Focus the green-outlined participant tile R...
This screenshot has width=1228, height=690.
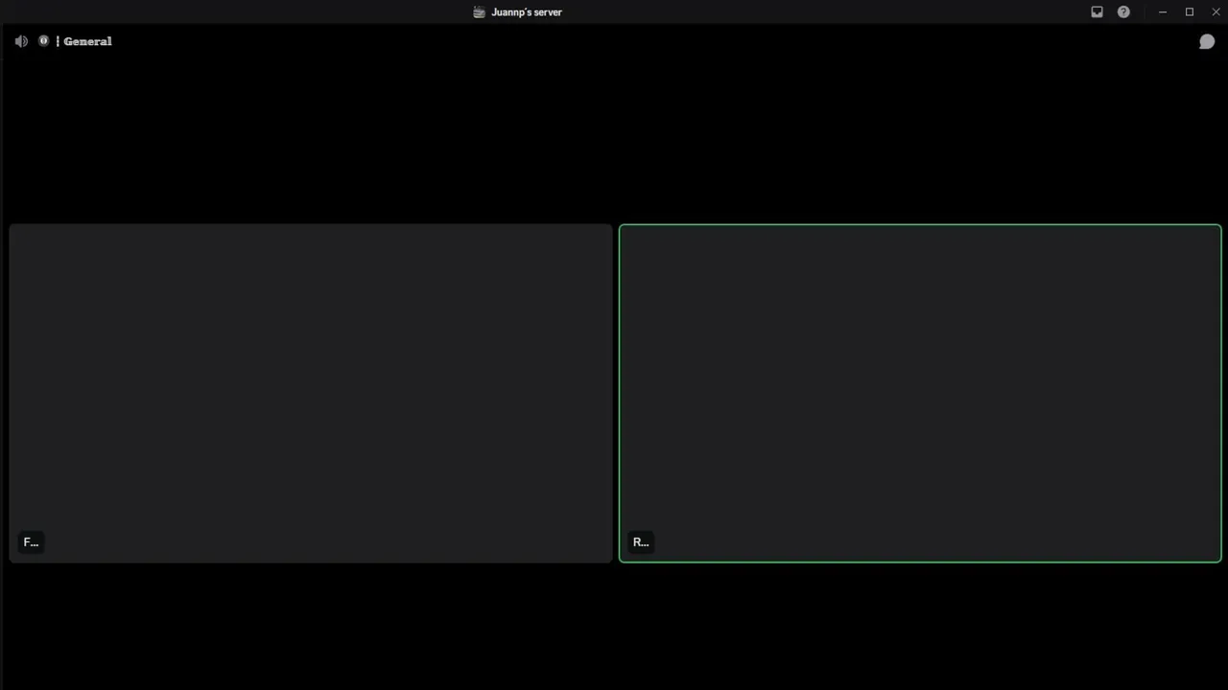click(x=920, y=393)
